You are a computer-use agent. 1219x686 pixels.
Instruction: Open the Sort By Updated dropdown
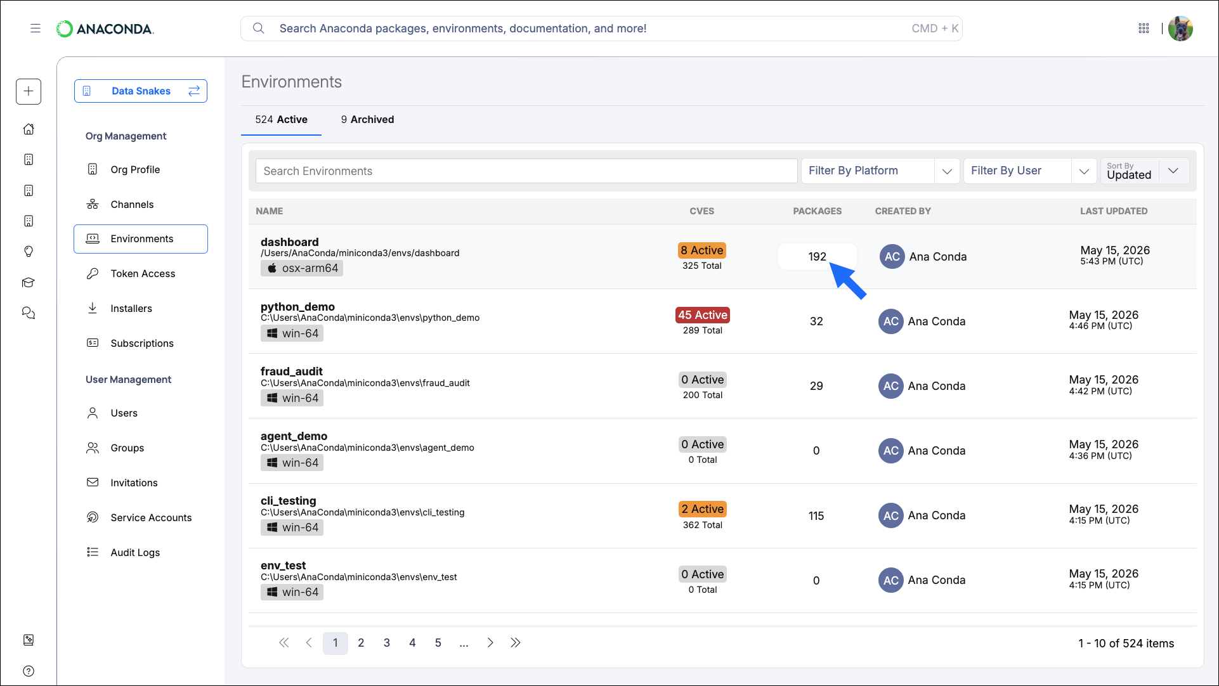1145,171
